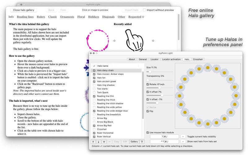The height and width of the screenshot is (155, 248).
Task: Open Diagonals gallery section link
Action: point(108,17)
